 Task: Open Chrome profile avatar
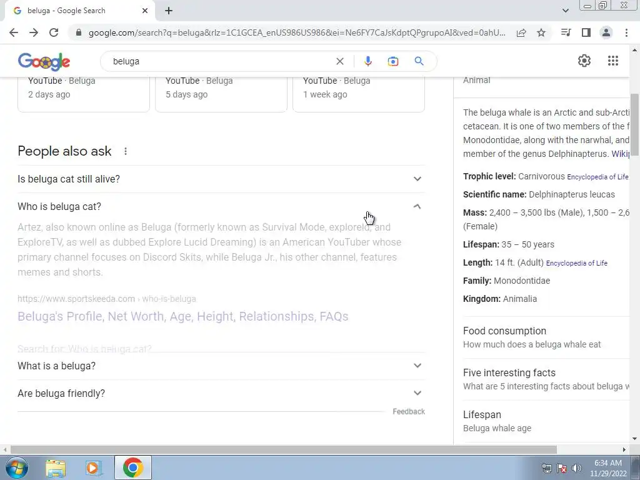pyautogui.click(x=606, y=32)
